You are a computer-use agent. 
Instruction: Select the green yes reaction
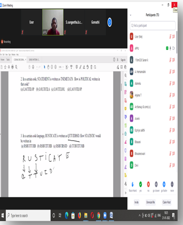coord(140,184)
